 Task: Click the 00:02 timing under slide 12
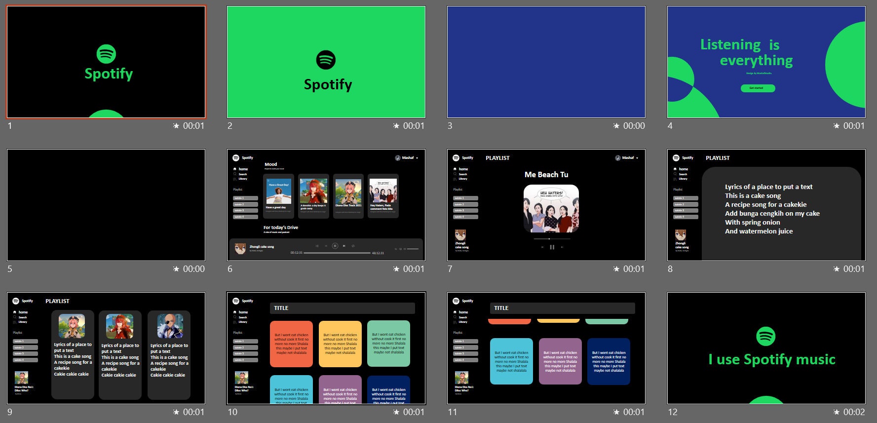coord(854,412)
